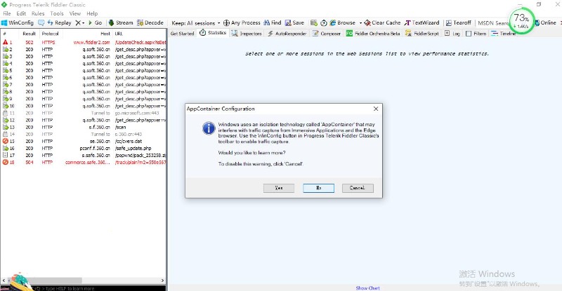Switch to the Statistics tab
Viewport: 562px width, 291px height.
213,33
